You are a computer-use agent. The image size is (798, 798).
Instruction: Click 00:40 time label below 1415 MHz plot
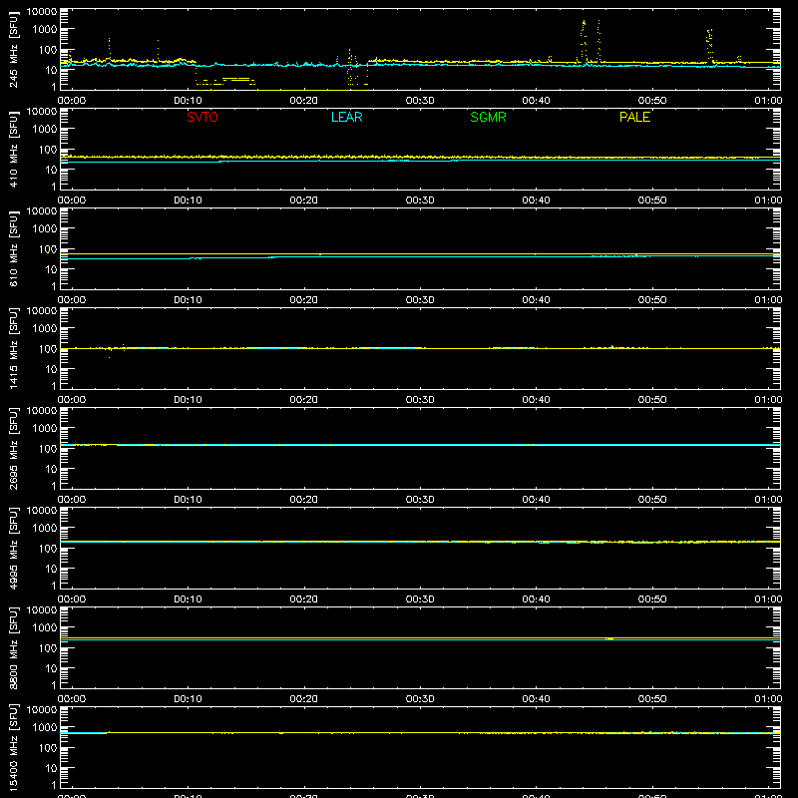pos(536,400)
